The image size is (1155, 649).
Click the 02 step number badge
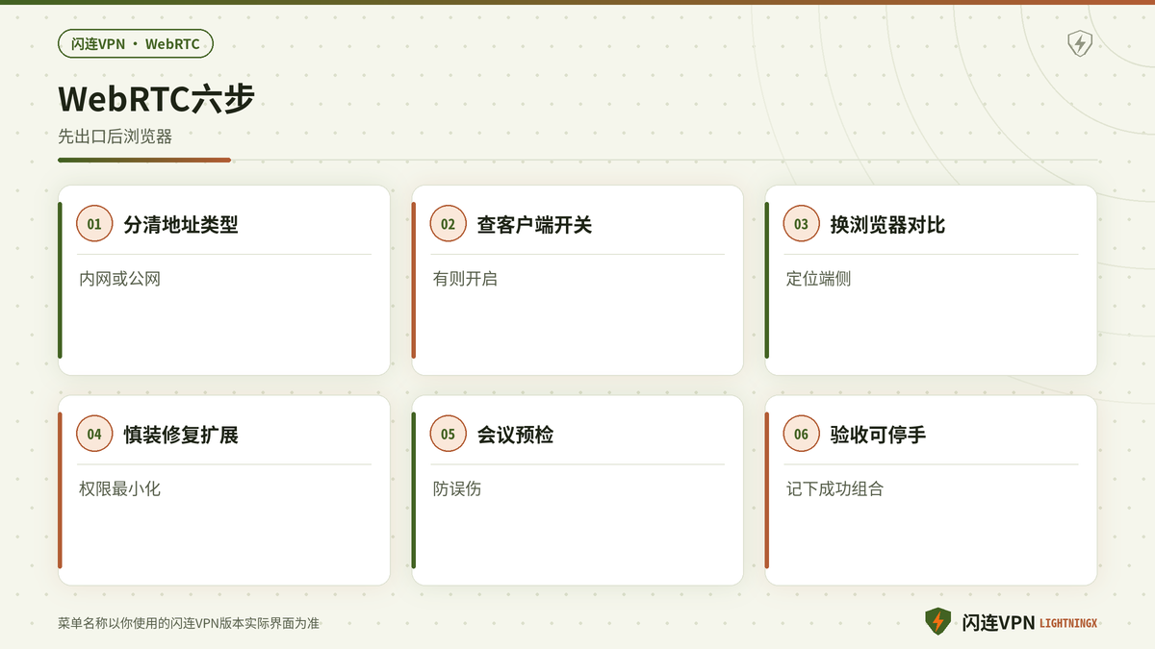pos(448,224)
